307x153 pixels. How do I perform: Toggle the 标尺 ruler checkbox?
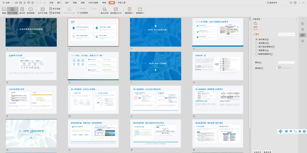91,9
